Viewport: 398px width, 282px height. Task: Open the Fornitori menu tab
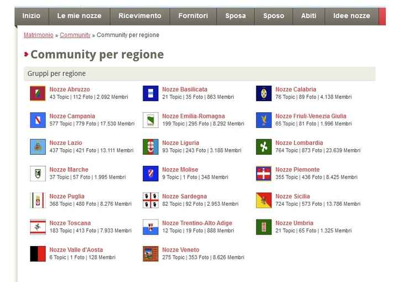(193, 16)
